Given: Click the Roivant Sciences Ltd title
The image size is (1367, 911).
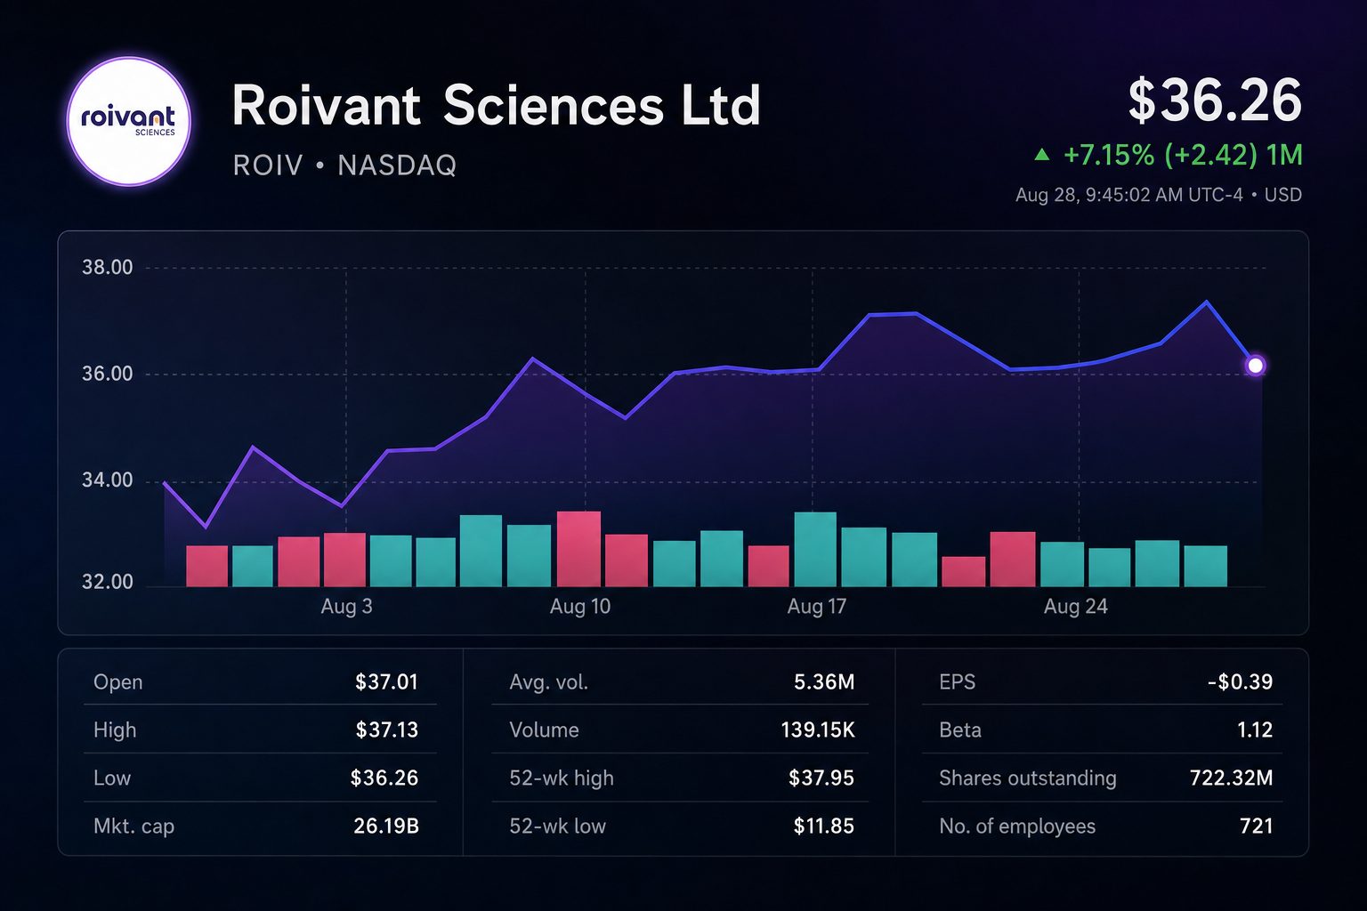Looking at the screenshot, I should [x=496, y=106].
